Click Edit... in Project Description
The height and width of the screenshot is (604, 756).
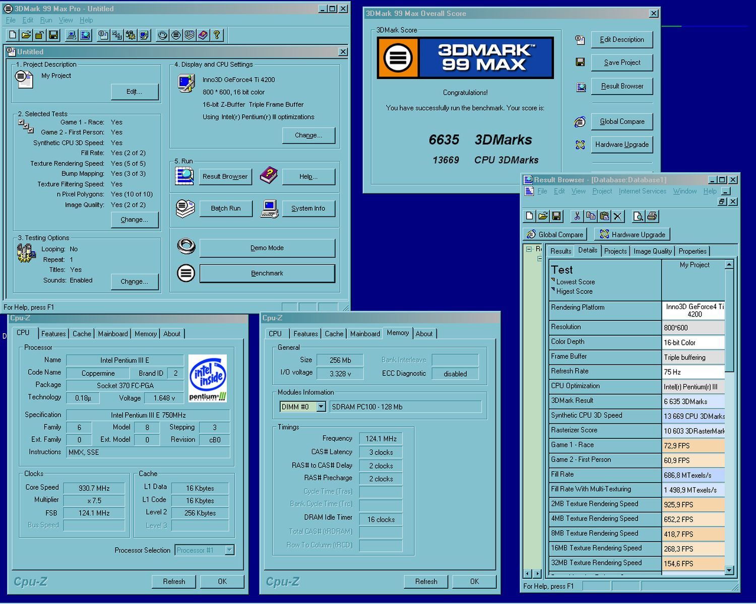coord(135,92)
